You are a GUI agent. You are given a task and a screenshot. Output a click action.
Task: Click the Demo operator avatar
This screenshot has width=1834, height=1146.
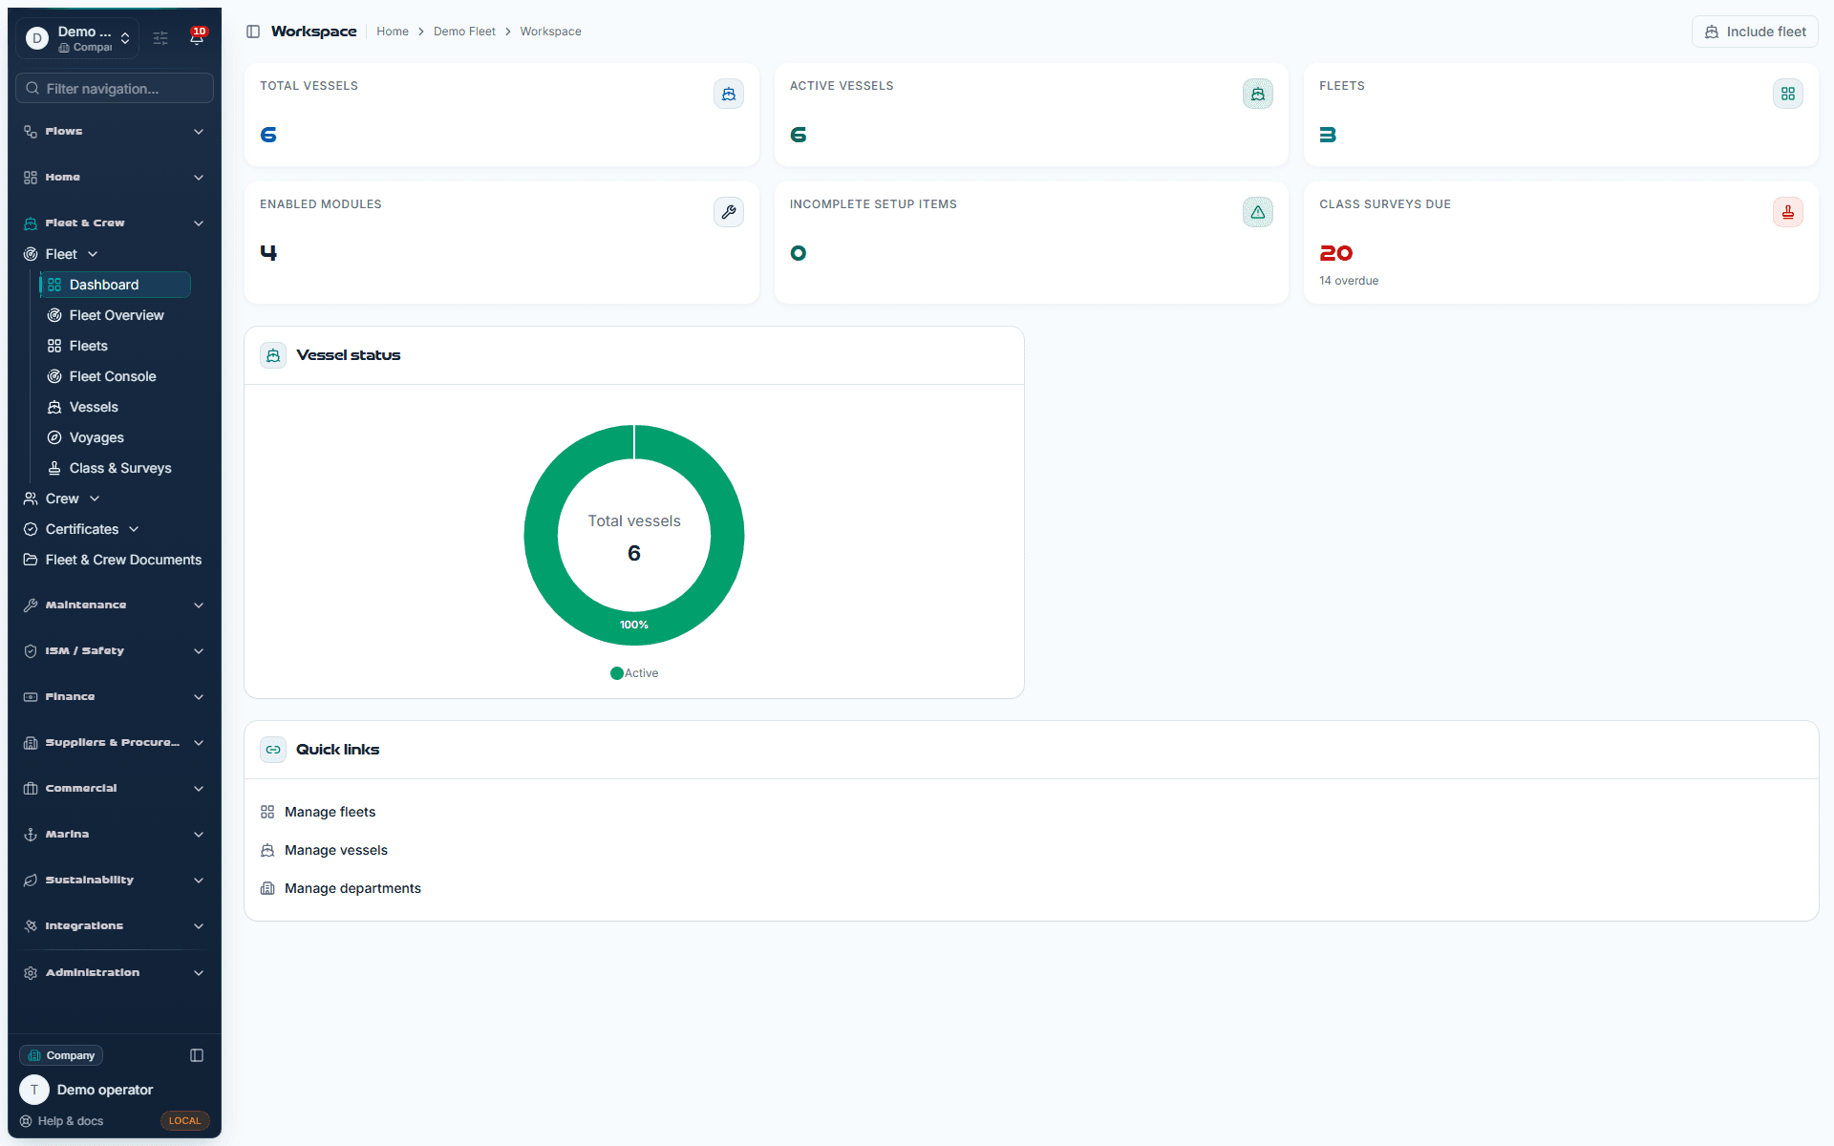click(x=34, y=1090)
